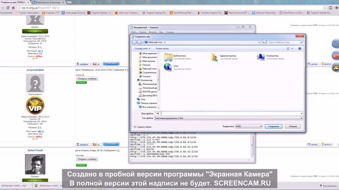Click the Отмена button
The height and width of the screenshot is (190, 339).
pyautogui.click(x=293, y=127)
